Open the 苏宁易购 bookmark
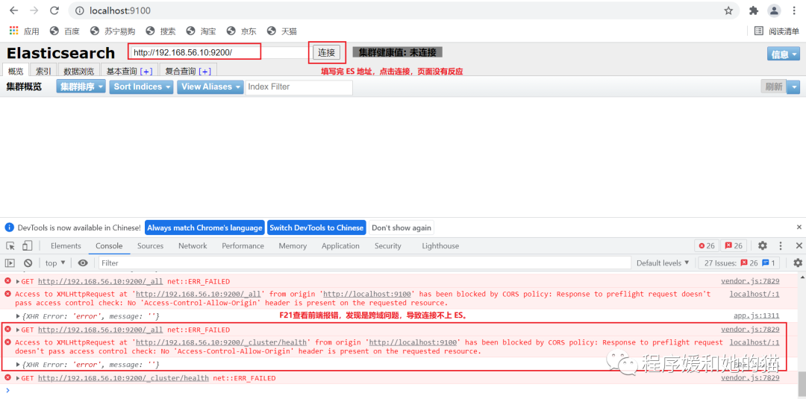The image size is (806, 399). [113, 31]
